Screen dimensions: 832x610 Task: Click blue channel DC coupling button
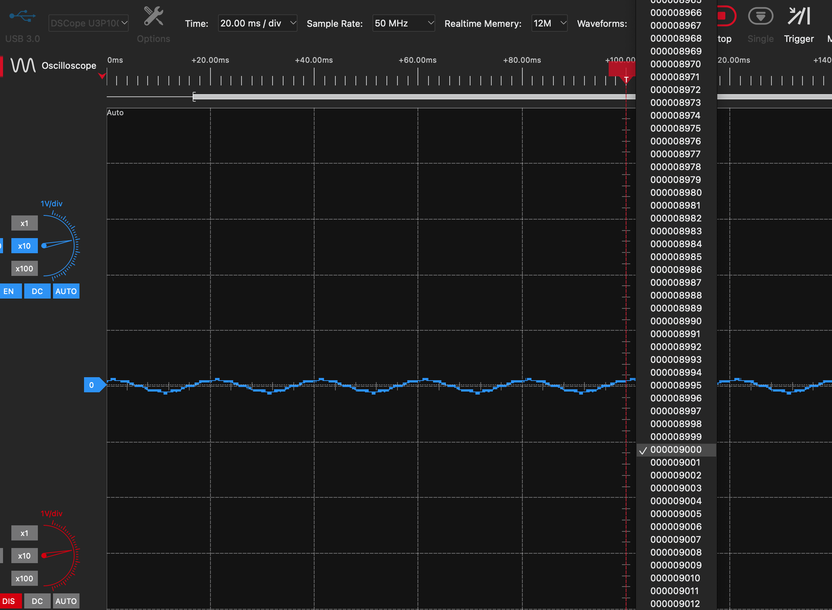37,291
